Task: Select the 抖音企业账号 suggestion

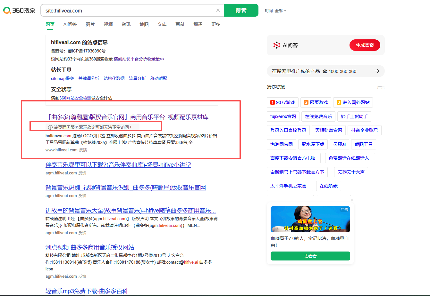Action: click(365, 130)
